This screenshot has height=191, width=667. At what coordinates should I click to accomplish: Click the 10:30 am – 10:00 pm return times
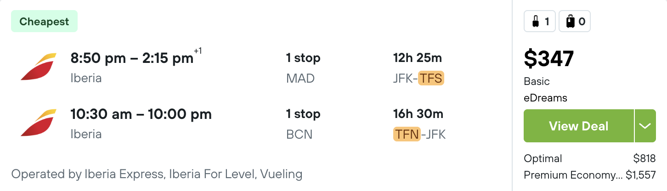click(141, 114)
